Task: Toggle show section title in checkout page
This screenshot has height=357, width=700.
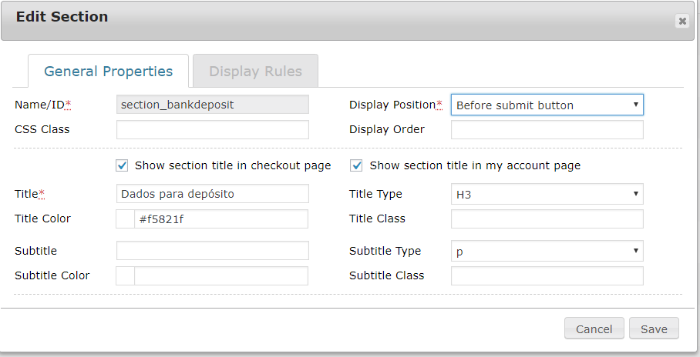Action: [122, 165]
